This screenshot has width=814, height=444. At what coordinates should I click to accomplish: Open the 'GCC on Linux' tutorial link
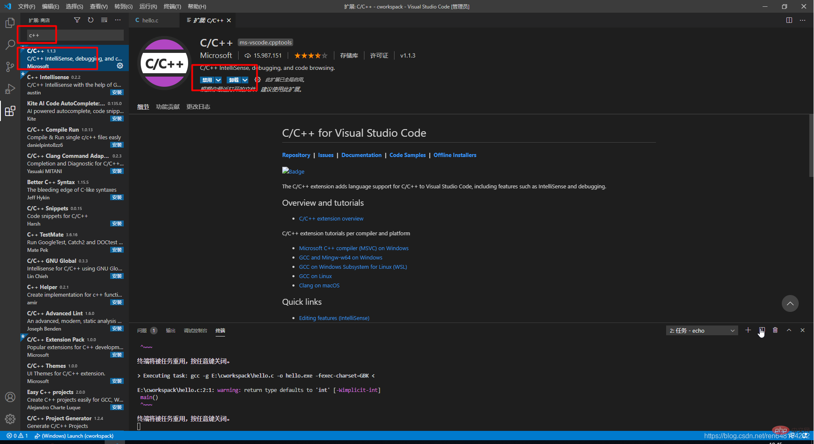point(315,276)
